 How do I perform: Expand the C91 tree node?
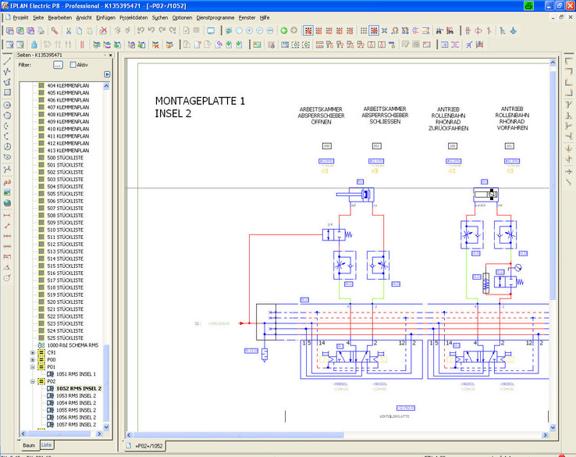(x=33, y=352)
